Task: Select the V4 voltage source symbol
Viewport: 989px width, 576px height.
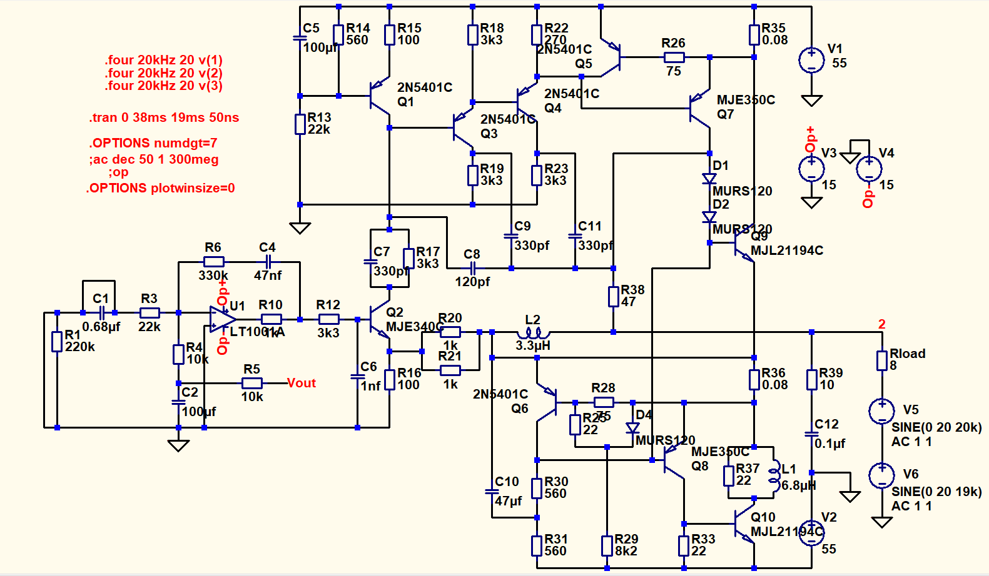Action: pyautogui.click(x=869, y=169)
